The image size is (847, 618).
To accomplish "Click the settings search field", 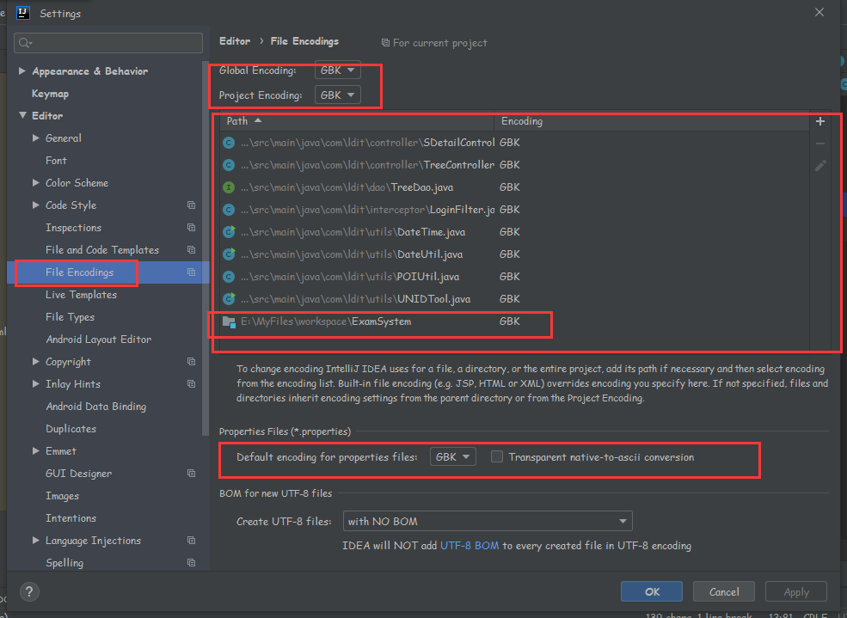I will [x=108, y=43].
